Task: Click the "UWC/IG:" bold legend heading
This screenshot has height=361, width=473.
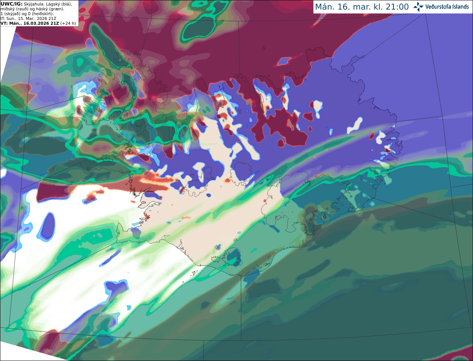Action: coord(11,4)
